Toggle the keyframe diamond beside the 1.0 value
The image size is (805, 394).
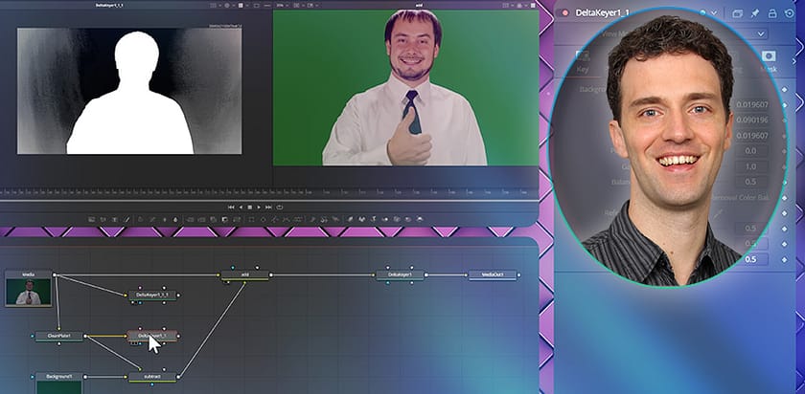(x=785, y=166)
